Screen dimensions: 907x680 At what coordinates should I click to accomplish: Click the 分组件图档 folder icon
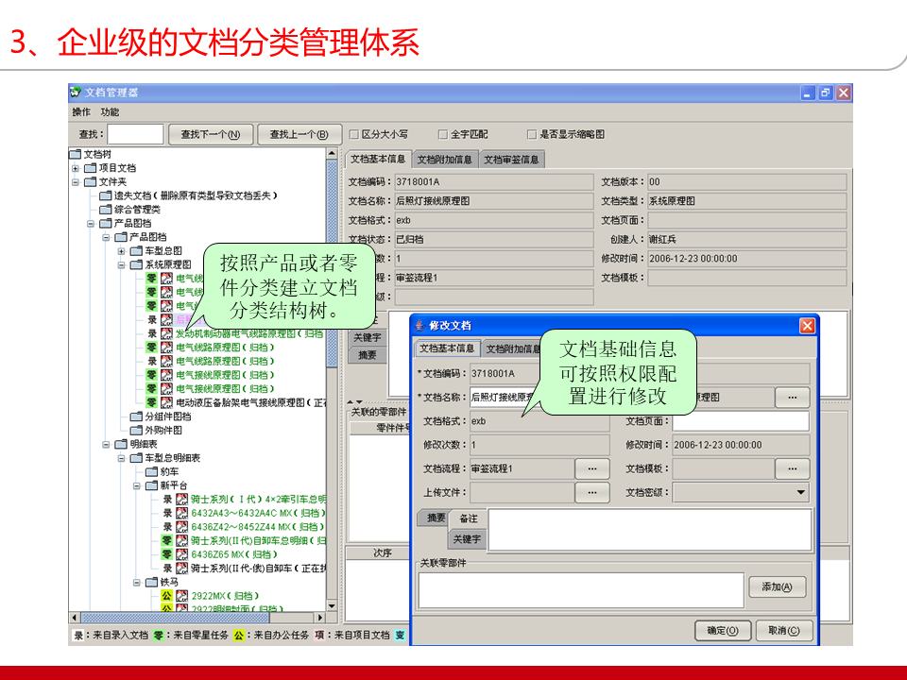136,416
